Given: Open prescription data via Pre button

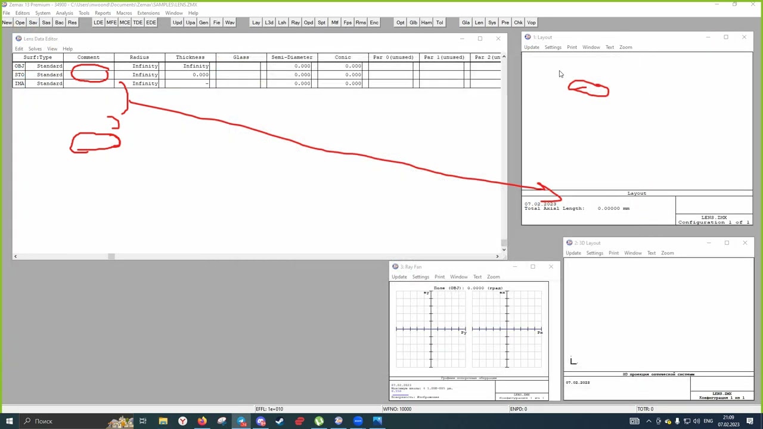Looking at the screenshot, I should [x=505, y=23].
